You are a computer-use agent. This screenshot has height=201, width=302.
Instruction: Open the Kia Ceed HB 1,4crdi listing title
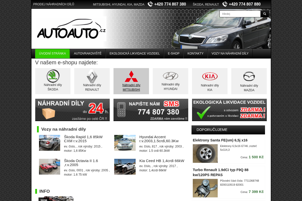pos(162,161)
